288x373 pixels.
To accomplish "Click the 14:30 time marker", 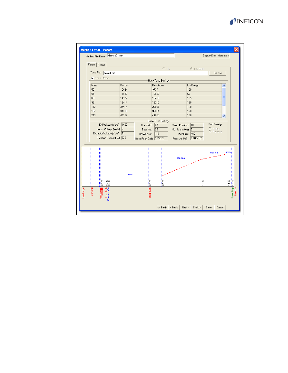I will 229,183.
